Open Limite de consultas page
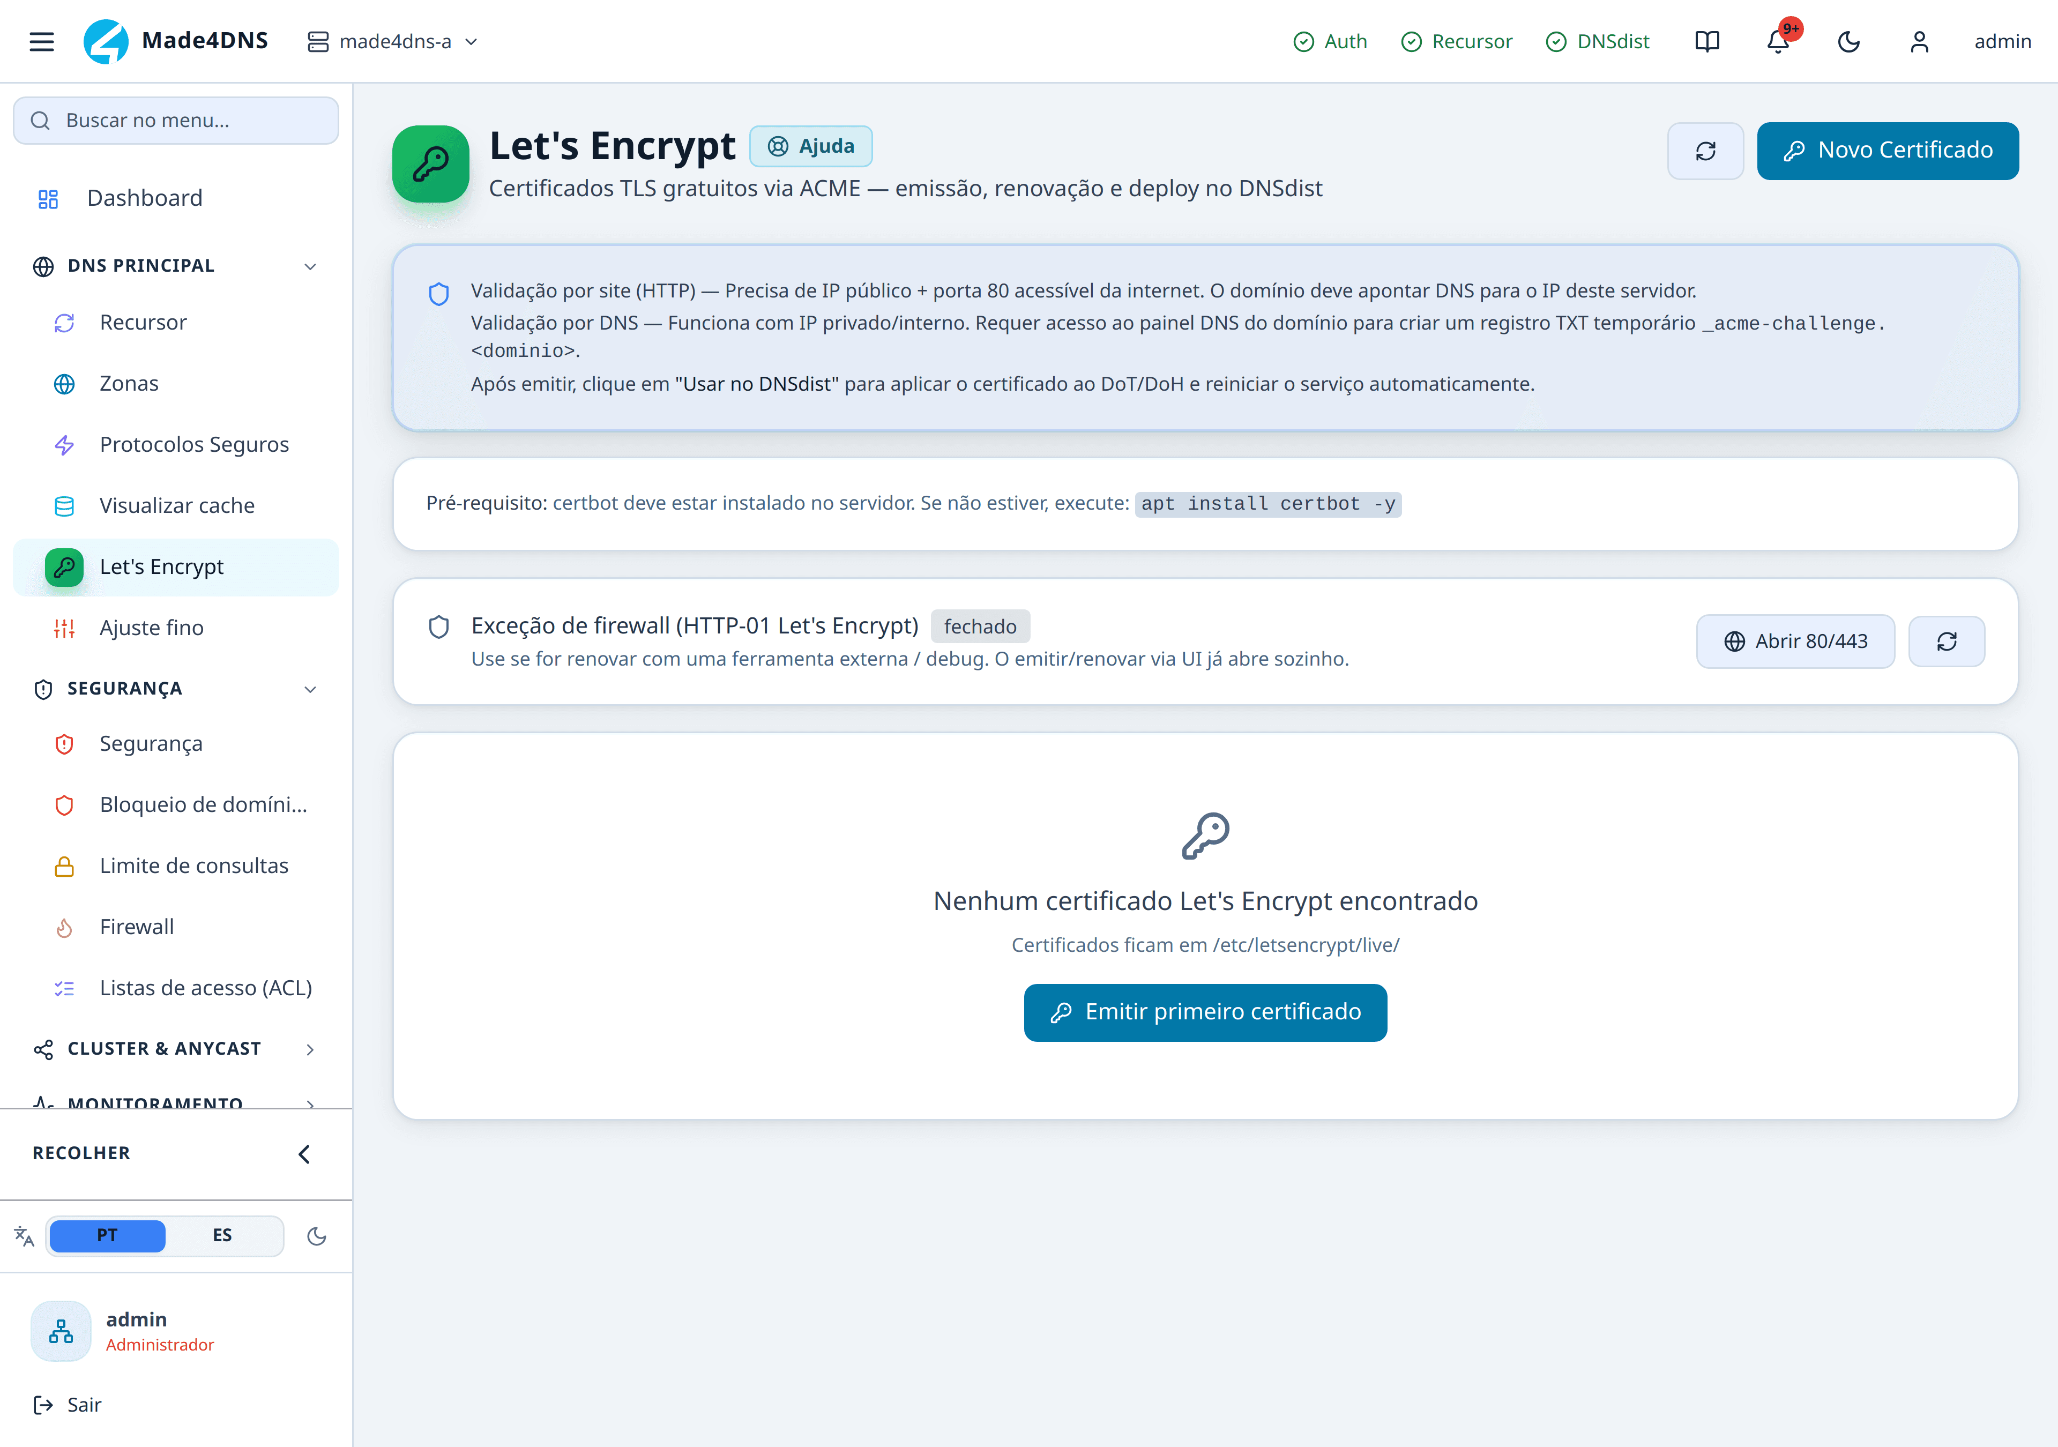 click(x=176, y=866)
